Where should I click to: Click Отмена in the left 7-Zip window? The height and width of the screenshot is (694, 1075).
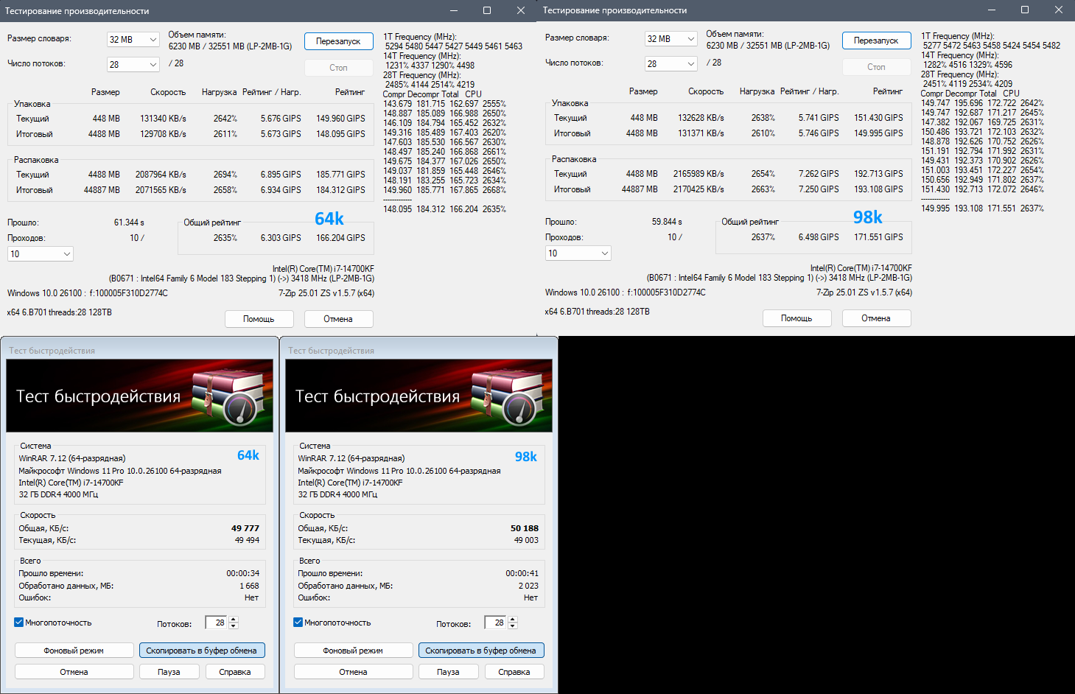338,319
